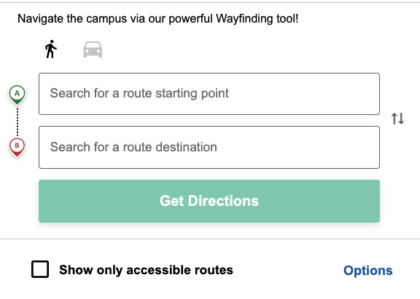Enable Show only accessible routes checkbox
This screenshot has height=299, width=420.
tap(40, 269)
